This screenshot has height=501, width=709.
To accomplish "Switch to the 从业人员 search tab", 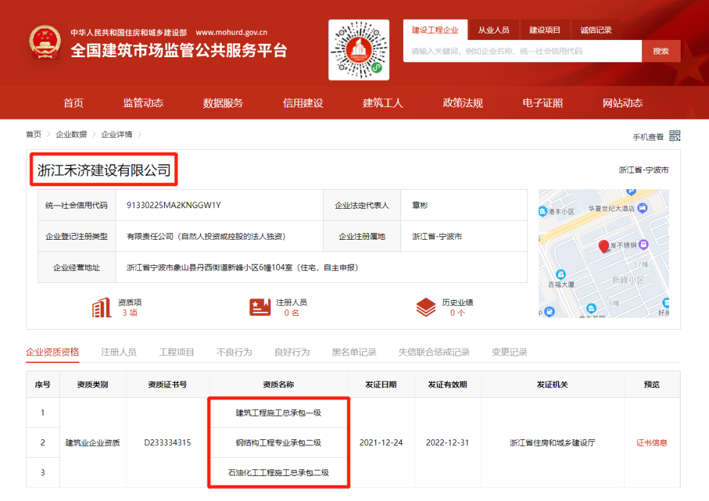I will (x=493, y=30).
